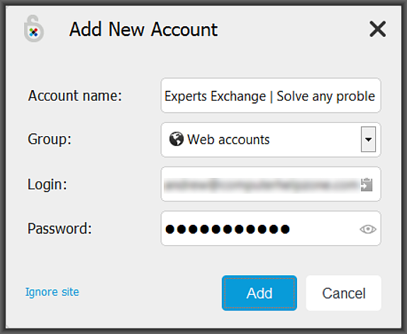Close the Add New Account dialog
The height and width of the screenshot is (334, 407).
(378, 29)
